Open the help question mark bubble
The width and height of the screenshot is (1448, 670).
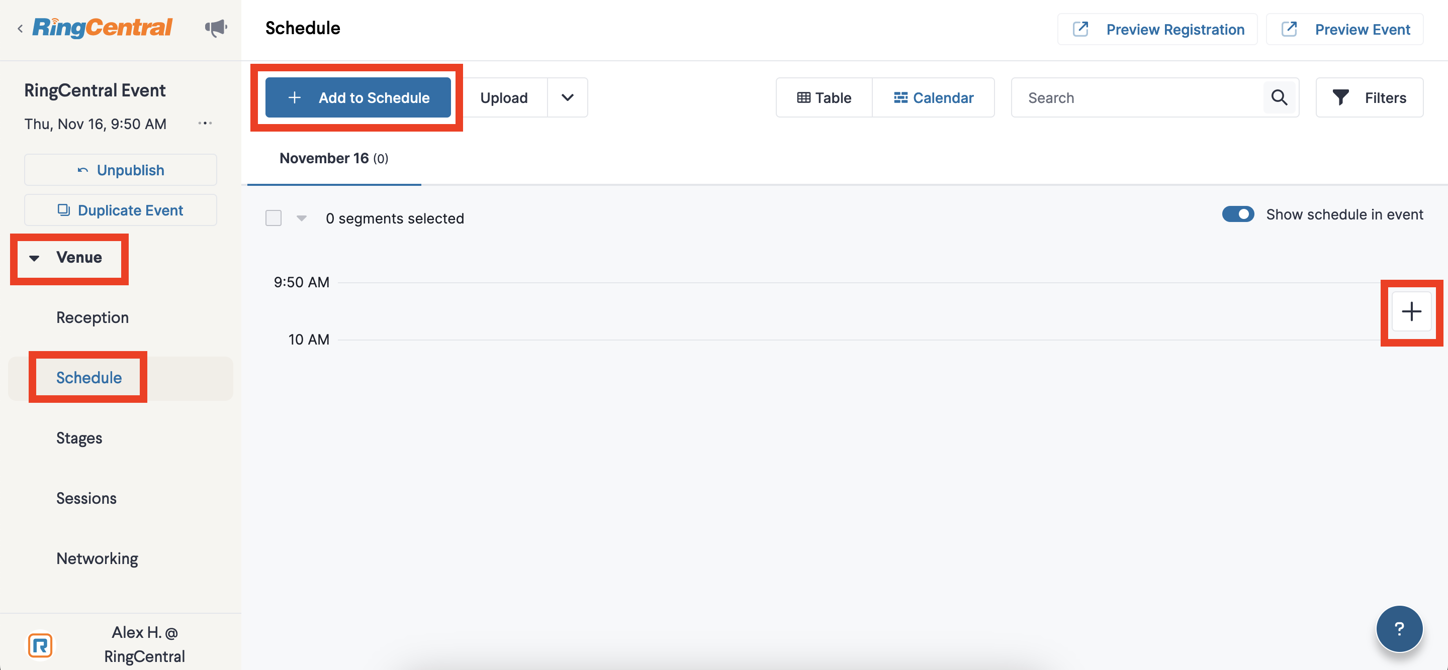coord(1399,628)
